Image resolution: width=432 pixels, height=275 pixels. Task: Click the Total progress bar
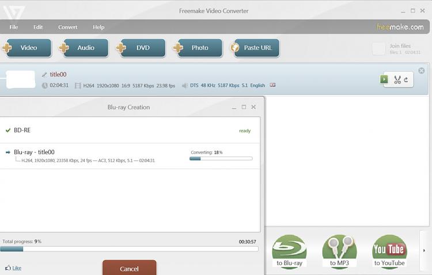(x=129, y=249)
